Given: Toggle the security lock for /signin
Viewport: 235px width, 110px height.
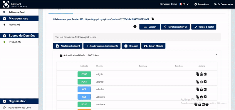Looking at the screenshot, I should point(202,74).
